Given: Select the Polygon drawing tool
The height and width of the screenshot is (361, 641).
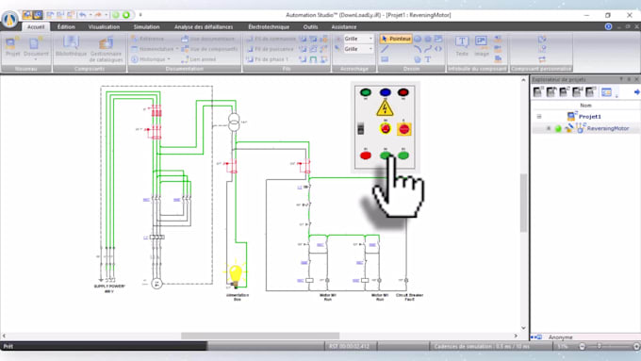Looking at the screenshot, I should [x=428, y=39].
